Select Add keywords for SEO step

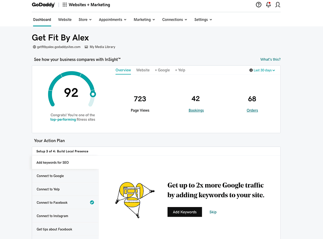[x=65, y=162]
